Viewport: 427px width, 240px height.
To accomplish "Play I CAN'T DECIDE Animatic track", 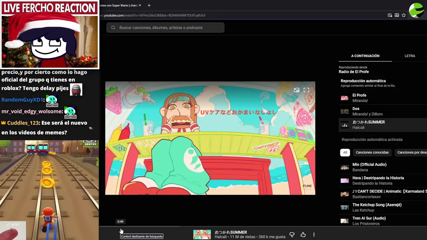I will click(383, 194).
